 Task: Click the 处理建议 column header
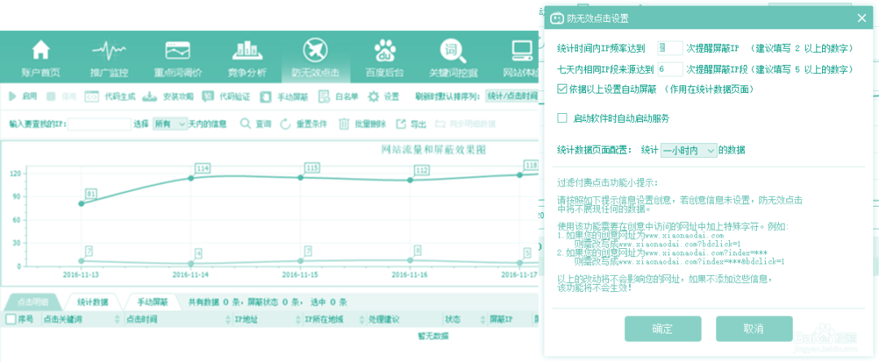point(383,320)
